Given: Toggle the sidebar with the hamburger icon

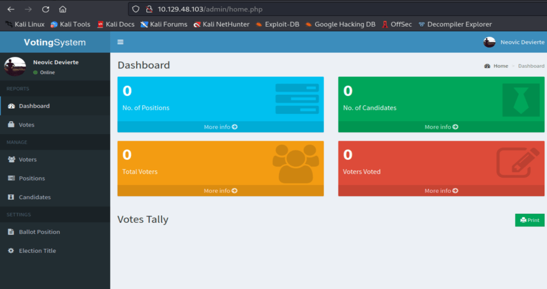Looking at the screenshot, I should (x=120, y=42).
